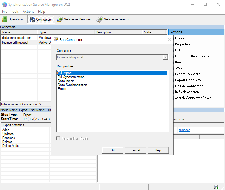Click the Connectors toolbar icon
Screen dimensions: 225x190
32,20
